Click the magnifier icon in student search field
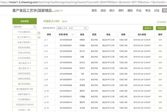Image resolution: width=167 pixels, height=112 pixels. [85, 28]
